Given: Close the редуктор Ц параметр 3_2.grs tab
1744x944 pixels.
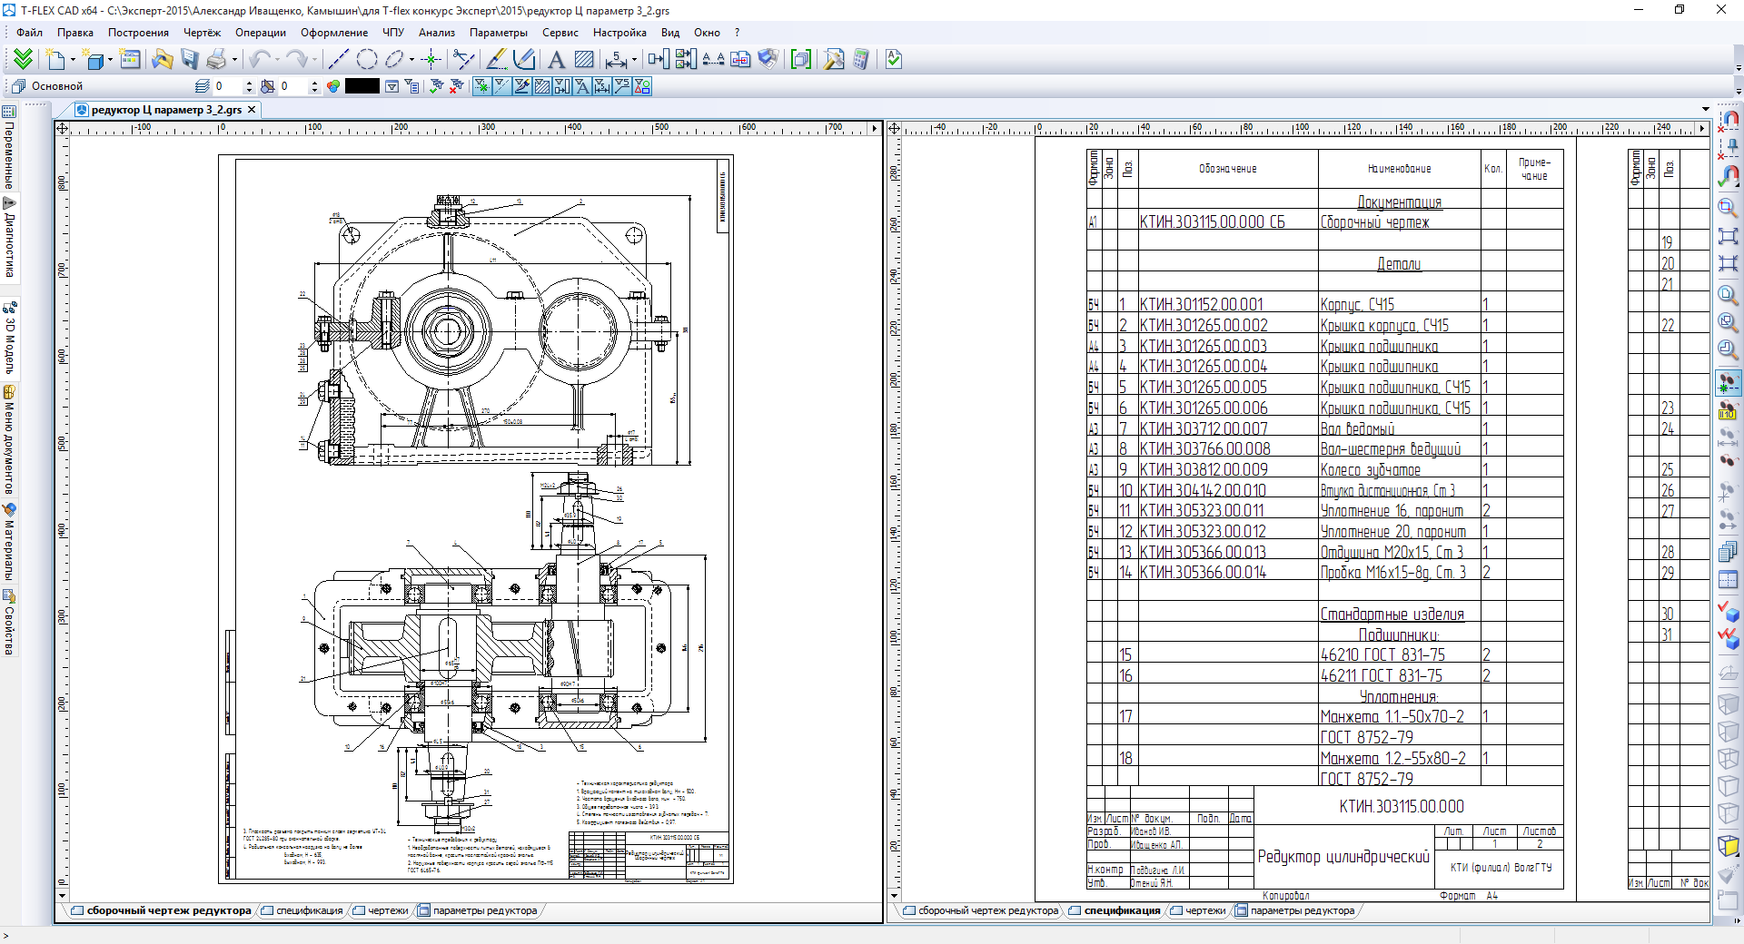Looking at the screenshot, I should pos(252,110).
